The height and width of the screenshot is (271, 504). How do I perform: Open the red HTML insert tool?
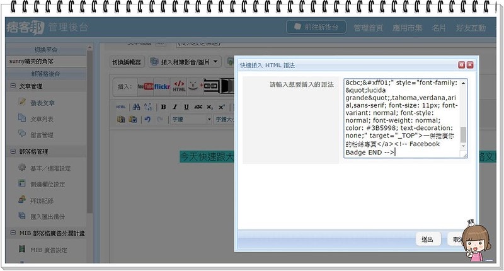point(179,86)
